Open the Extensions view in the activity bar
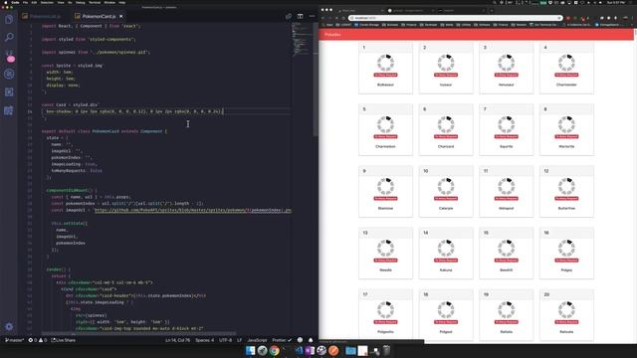 pyautogui.click(x=9, y=92)
